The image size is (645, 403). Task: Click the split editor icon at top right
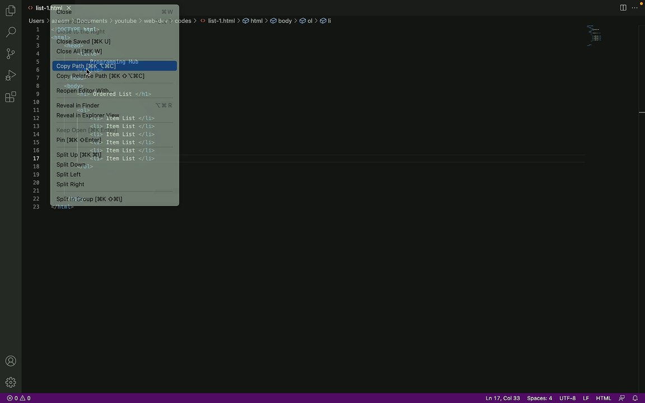[623, 8]
